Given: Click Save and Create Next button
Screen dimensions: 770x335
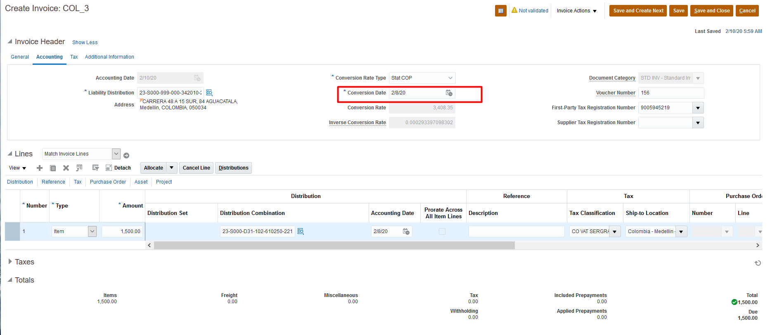Looking at the screenshot, I should [x=638, y=11].
